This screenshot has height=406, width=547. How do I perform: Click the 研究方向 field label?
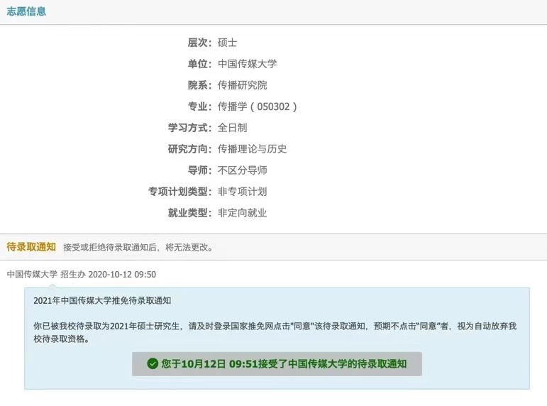(x=189, y=149)
